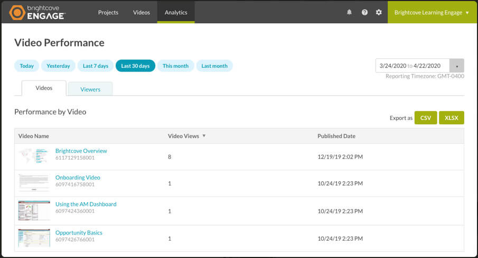Click the Using the AM Dashboard thumbnail
The image size is (478, 258).
click(34, 210)
